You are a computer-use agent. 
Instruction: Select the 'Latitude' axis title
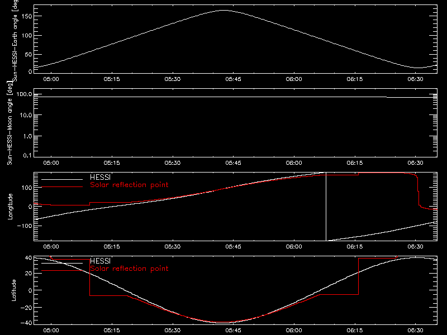pyautogui.click(x=13, y=290)
